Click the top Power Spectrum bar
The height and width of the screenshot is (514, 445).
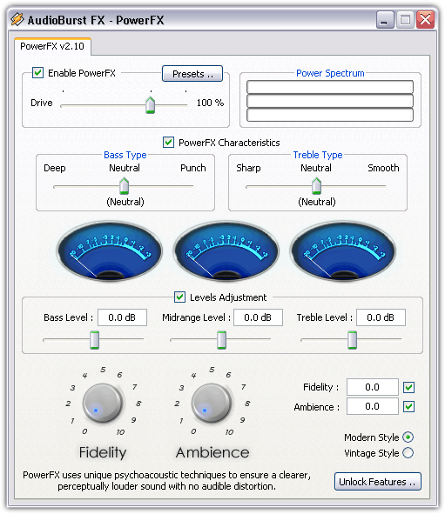330,87
